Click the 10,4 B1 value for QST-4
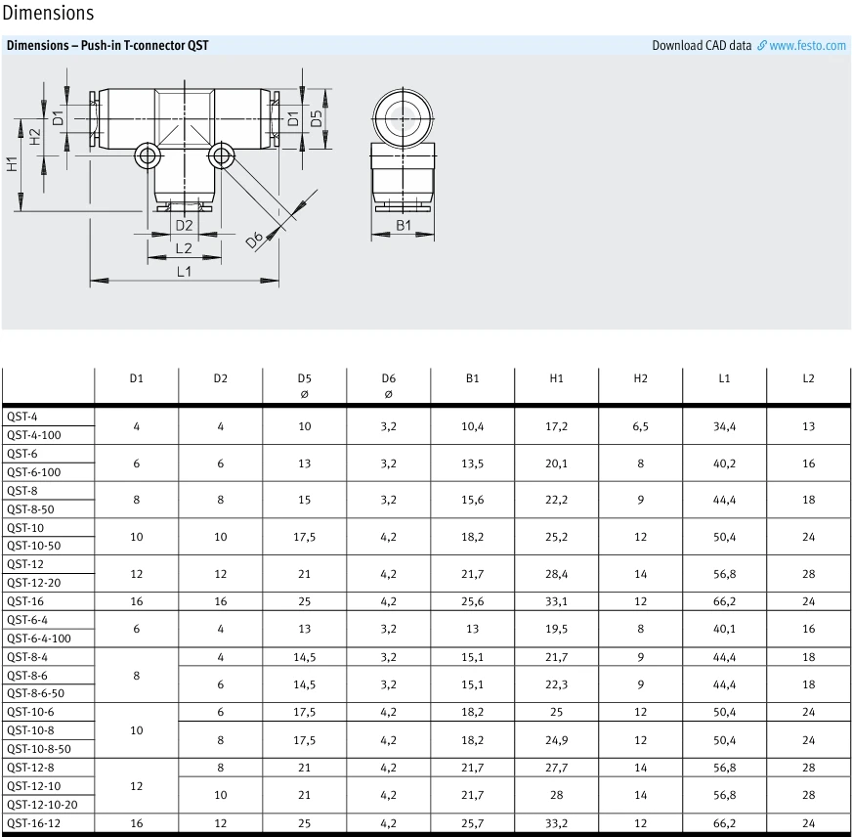 point(472,426)
